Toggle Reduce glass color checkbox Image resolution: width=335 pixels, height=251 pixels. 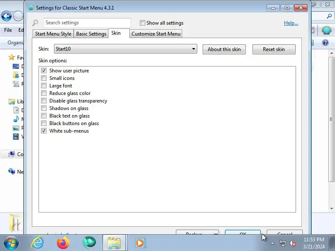pyautogui.click(x=44, y=93)
